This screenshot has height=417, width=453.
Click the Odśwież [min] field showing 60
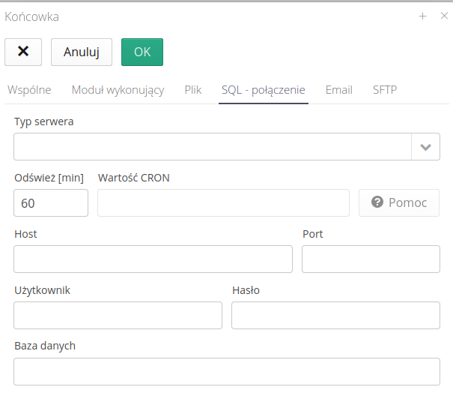[x=51, y=203]
